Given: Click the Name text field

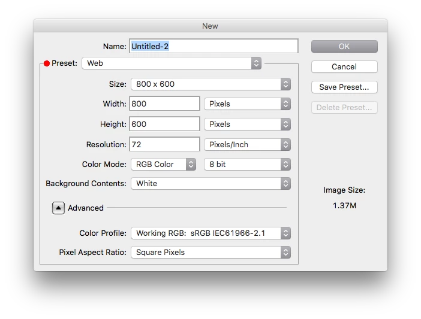Looking at the screenshot, I should point(213,46).
